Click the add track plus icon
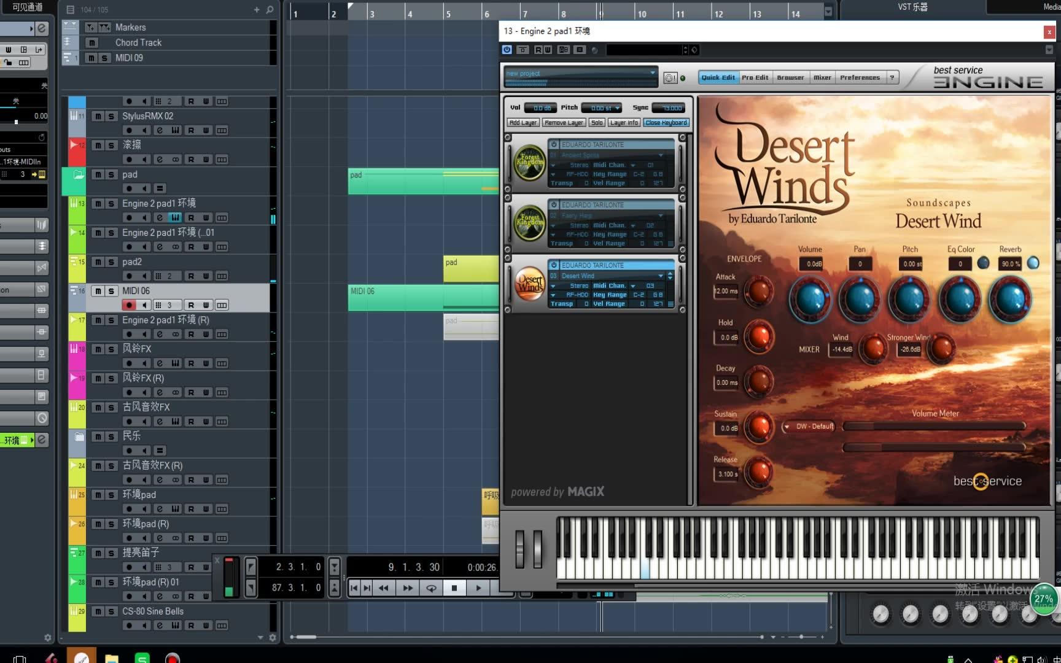 click(x=257, y=10)
